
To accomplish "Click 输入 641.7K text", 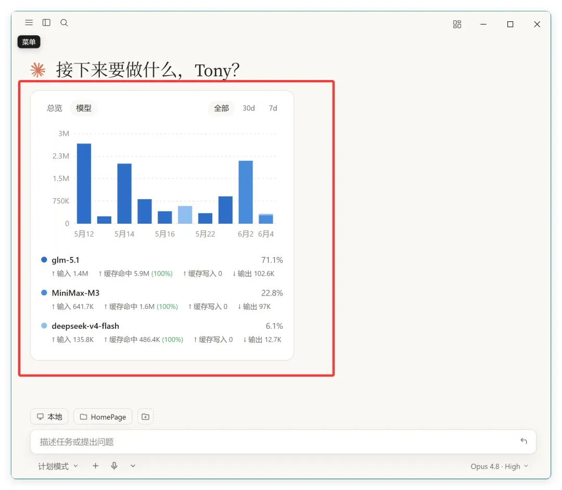I will pyautogui.click(x=72, y=306).
